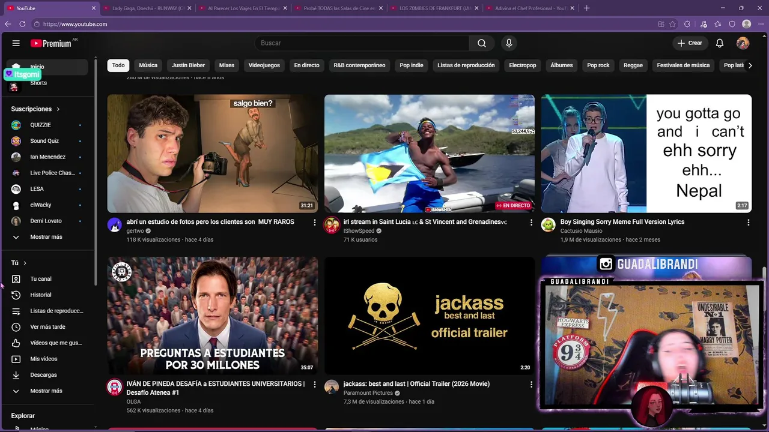769x432 pixels.
Task: Click title abrí un estudio de fotos
Action: 210,222
